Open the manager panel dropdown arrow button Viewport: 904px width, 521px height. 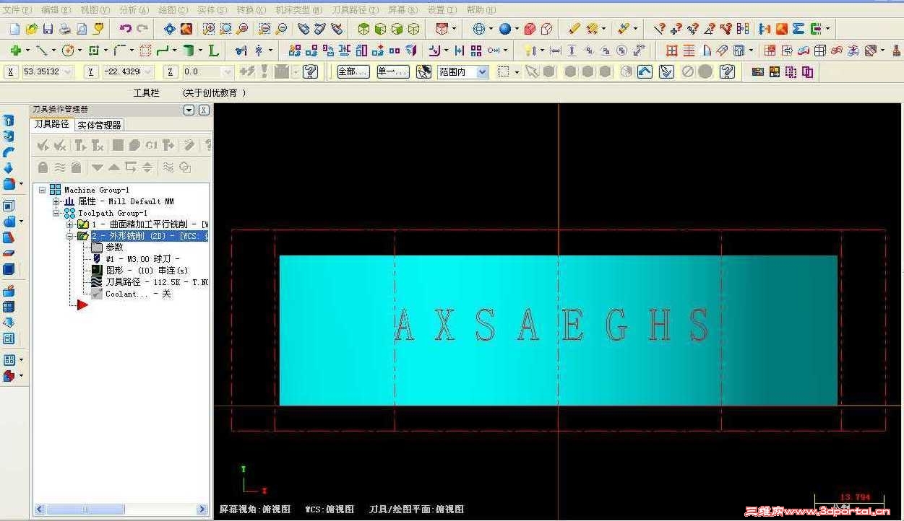point(189,110)
